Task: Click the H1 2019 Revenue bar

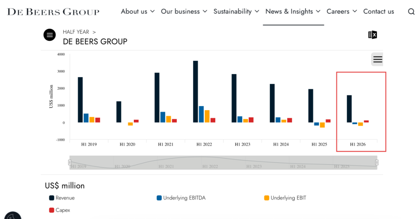Action: tap(80, 100)
